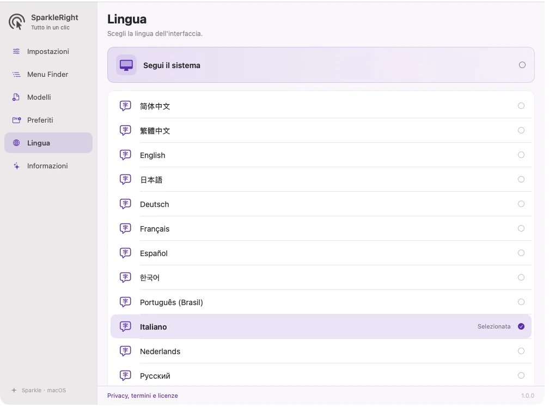The image size is (549, 407).
Task: Click the language bubble icon next to Português (Brasil)
Action: coord(125,302)
